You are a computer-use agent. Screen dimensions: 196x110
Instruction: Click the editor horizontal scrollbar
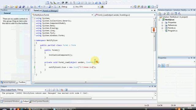(86, 82)
